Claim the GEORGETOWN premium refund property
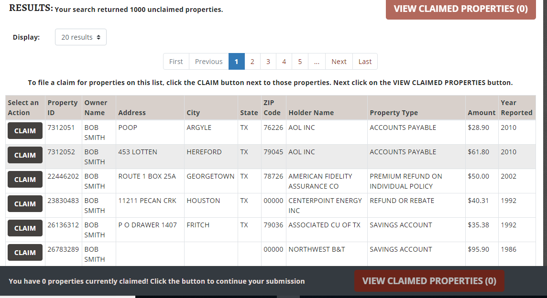Viewport: 547px width, 298px height. tap(24, 179)
